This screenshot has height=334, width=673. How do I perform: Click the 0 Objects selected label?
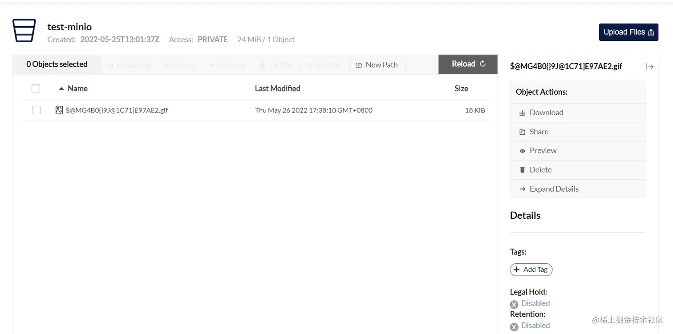click(x=57, y=64)
